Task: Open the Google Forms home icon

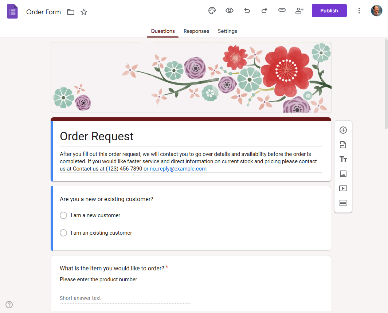Action: click(x=12, y=11)
